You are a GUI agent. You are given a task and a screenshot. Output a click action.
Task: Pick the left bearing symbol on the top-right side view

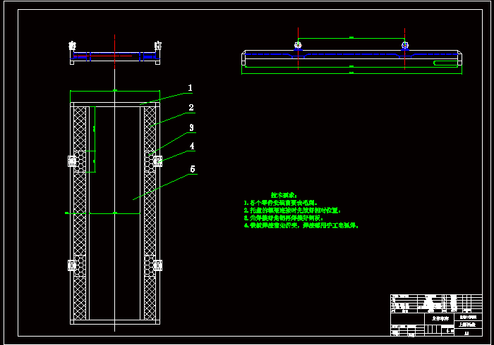click(x=298, y=46)
